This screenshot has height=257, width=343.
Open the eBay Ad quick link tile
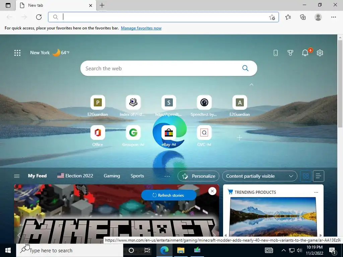point(169,136)
